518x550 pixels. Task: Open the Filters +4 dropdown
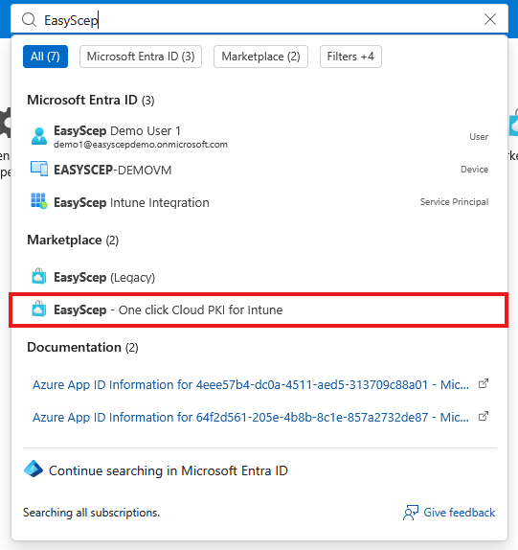pos(350,57)
